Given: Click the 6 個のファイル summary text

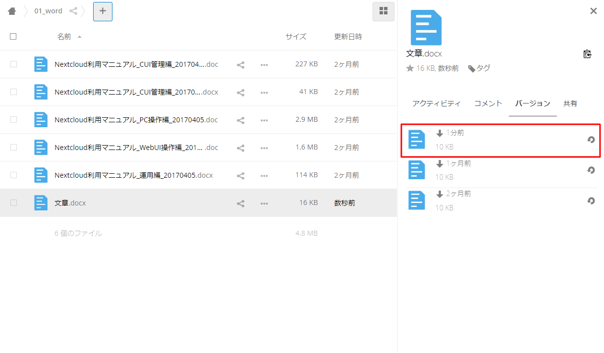Looking at the screenshot, I should pyautogui.click(x=78, y=233).
